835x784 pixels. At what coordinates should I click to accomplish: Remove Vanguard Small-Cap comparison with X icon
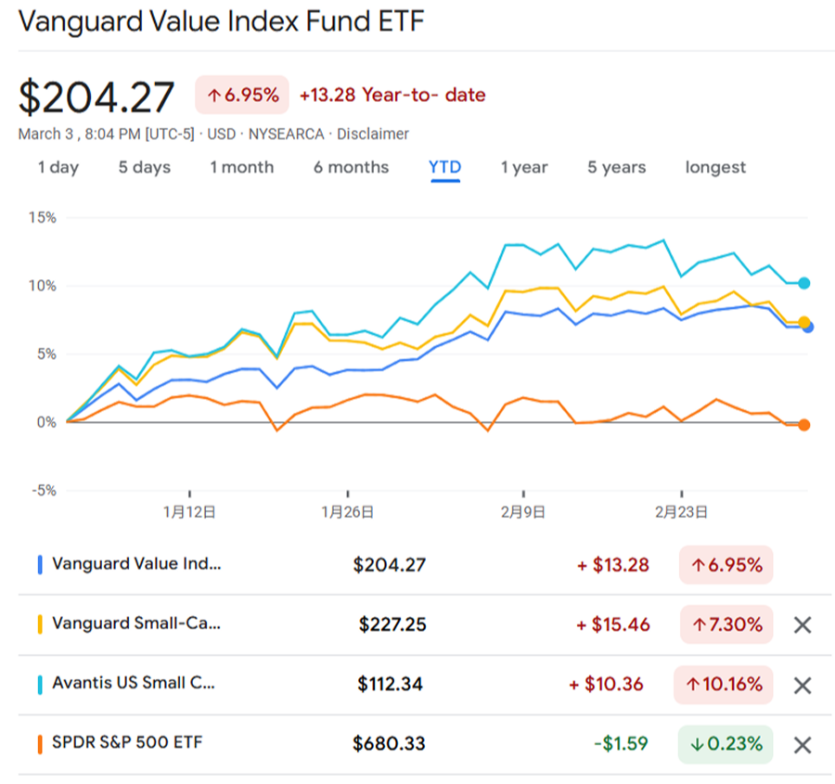[803, 625]
